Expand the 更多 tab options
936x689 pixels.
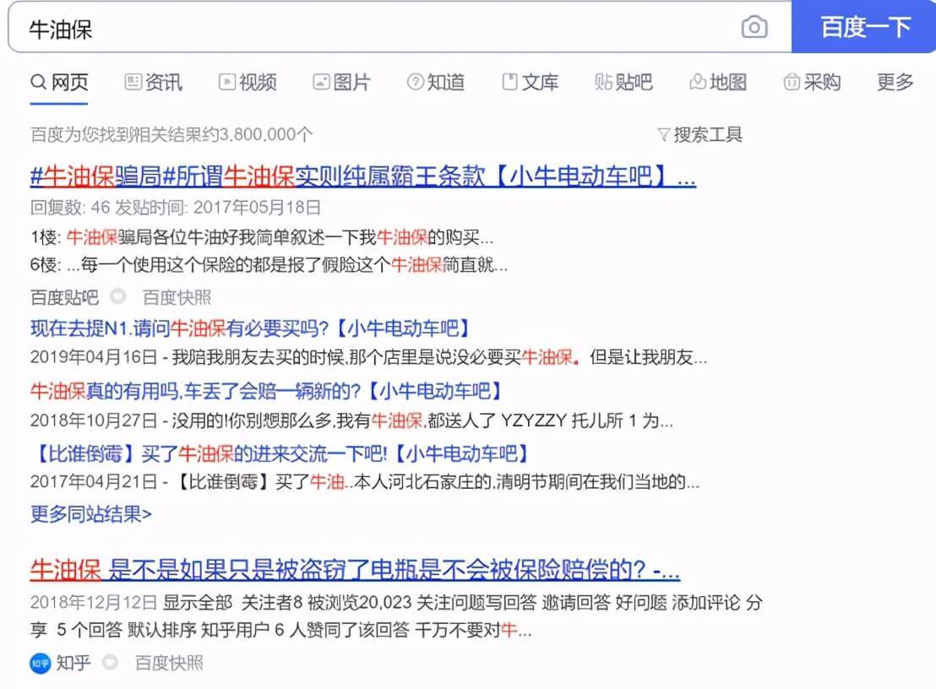pos(895,82)
